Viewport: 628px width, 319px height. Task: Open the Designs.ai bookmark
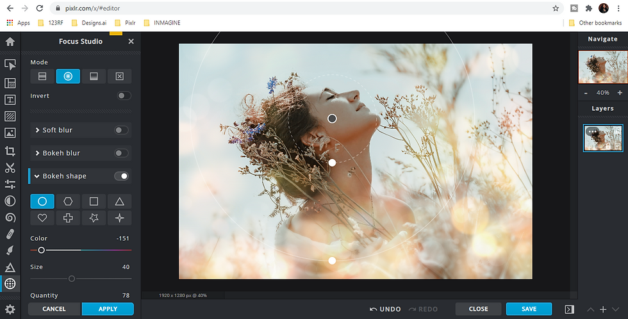[89, 23]
